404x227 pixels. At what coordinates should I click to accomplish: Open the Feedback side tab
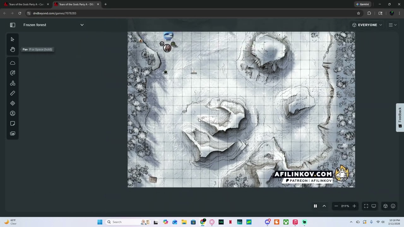pos(400,117)
